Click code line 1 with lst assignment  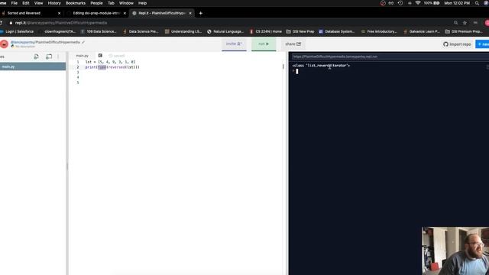coord(110,62)
